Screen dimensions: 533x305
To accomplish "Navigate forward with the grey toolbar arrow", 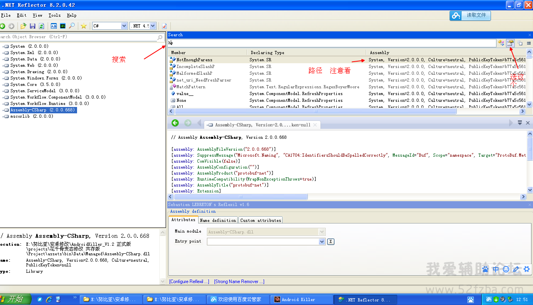I will coord(12,26).
